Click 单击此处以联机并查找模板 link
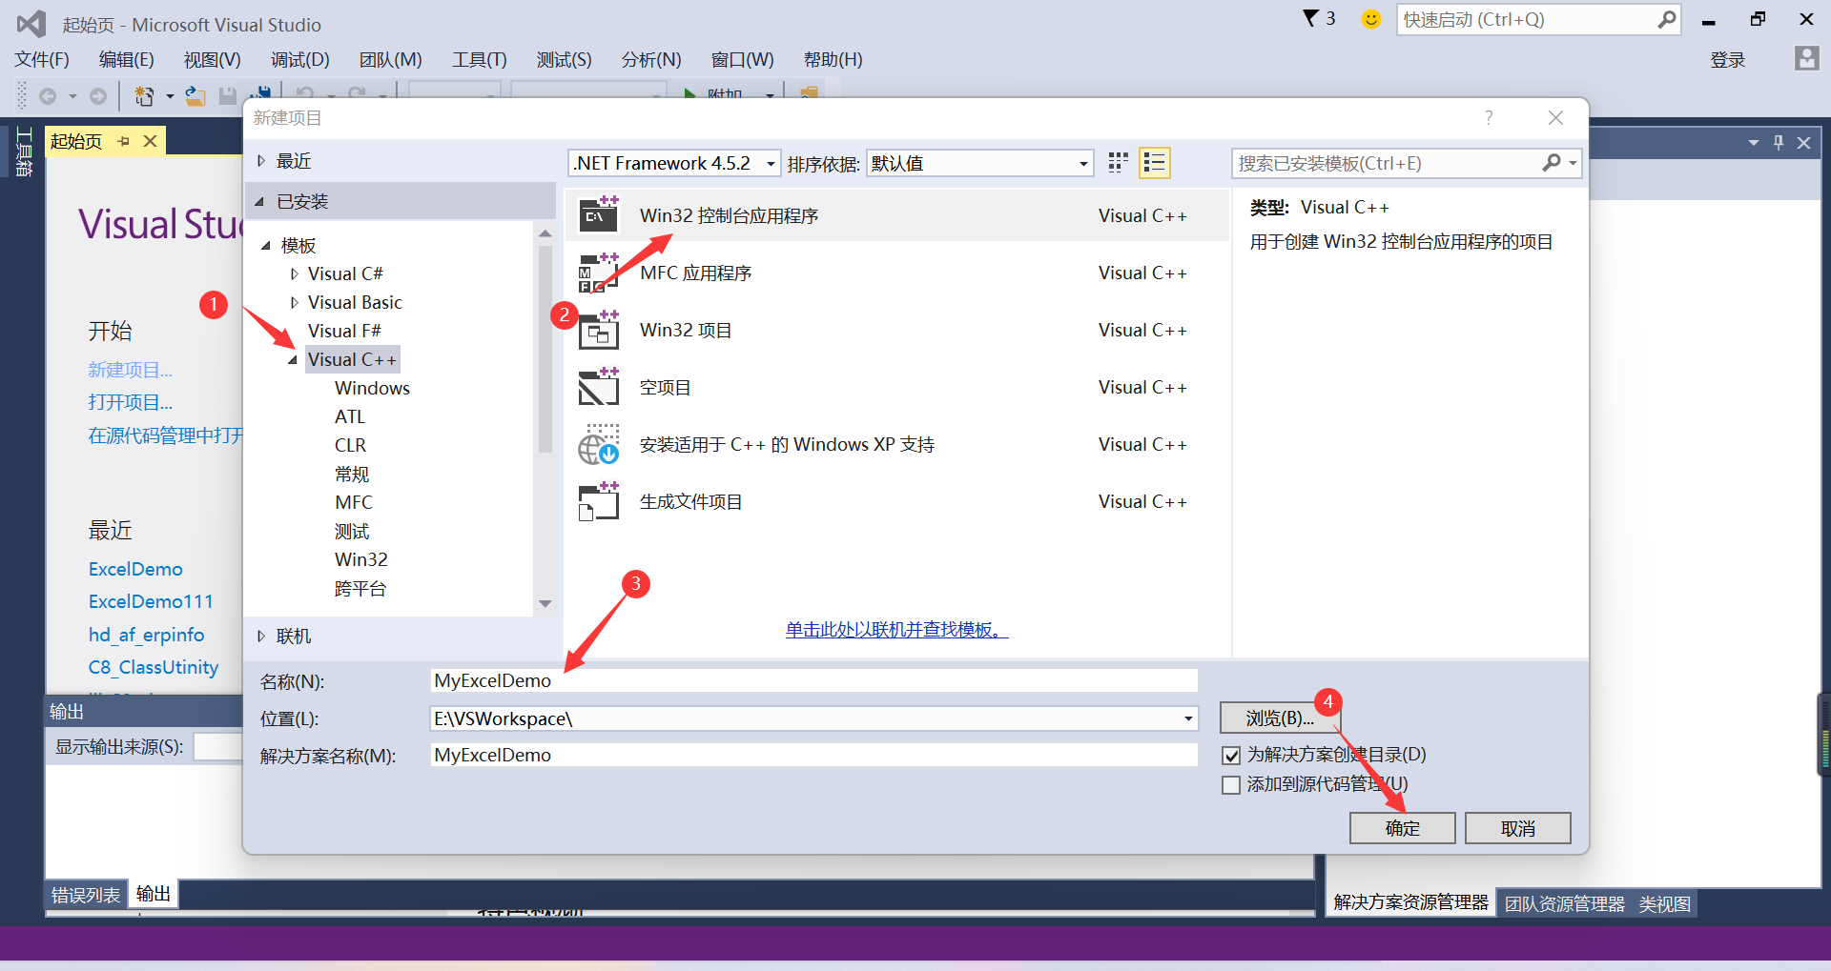1831x971 pixels. click(x=896, y=629)
